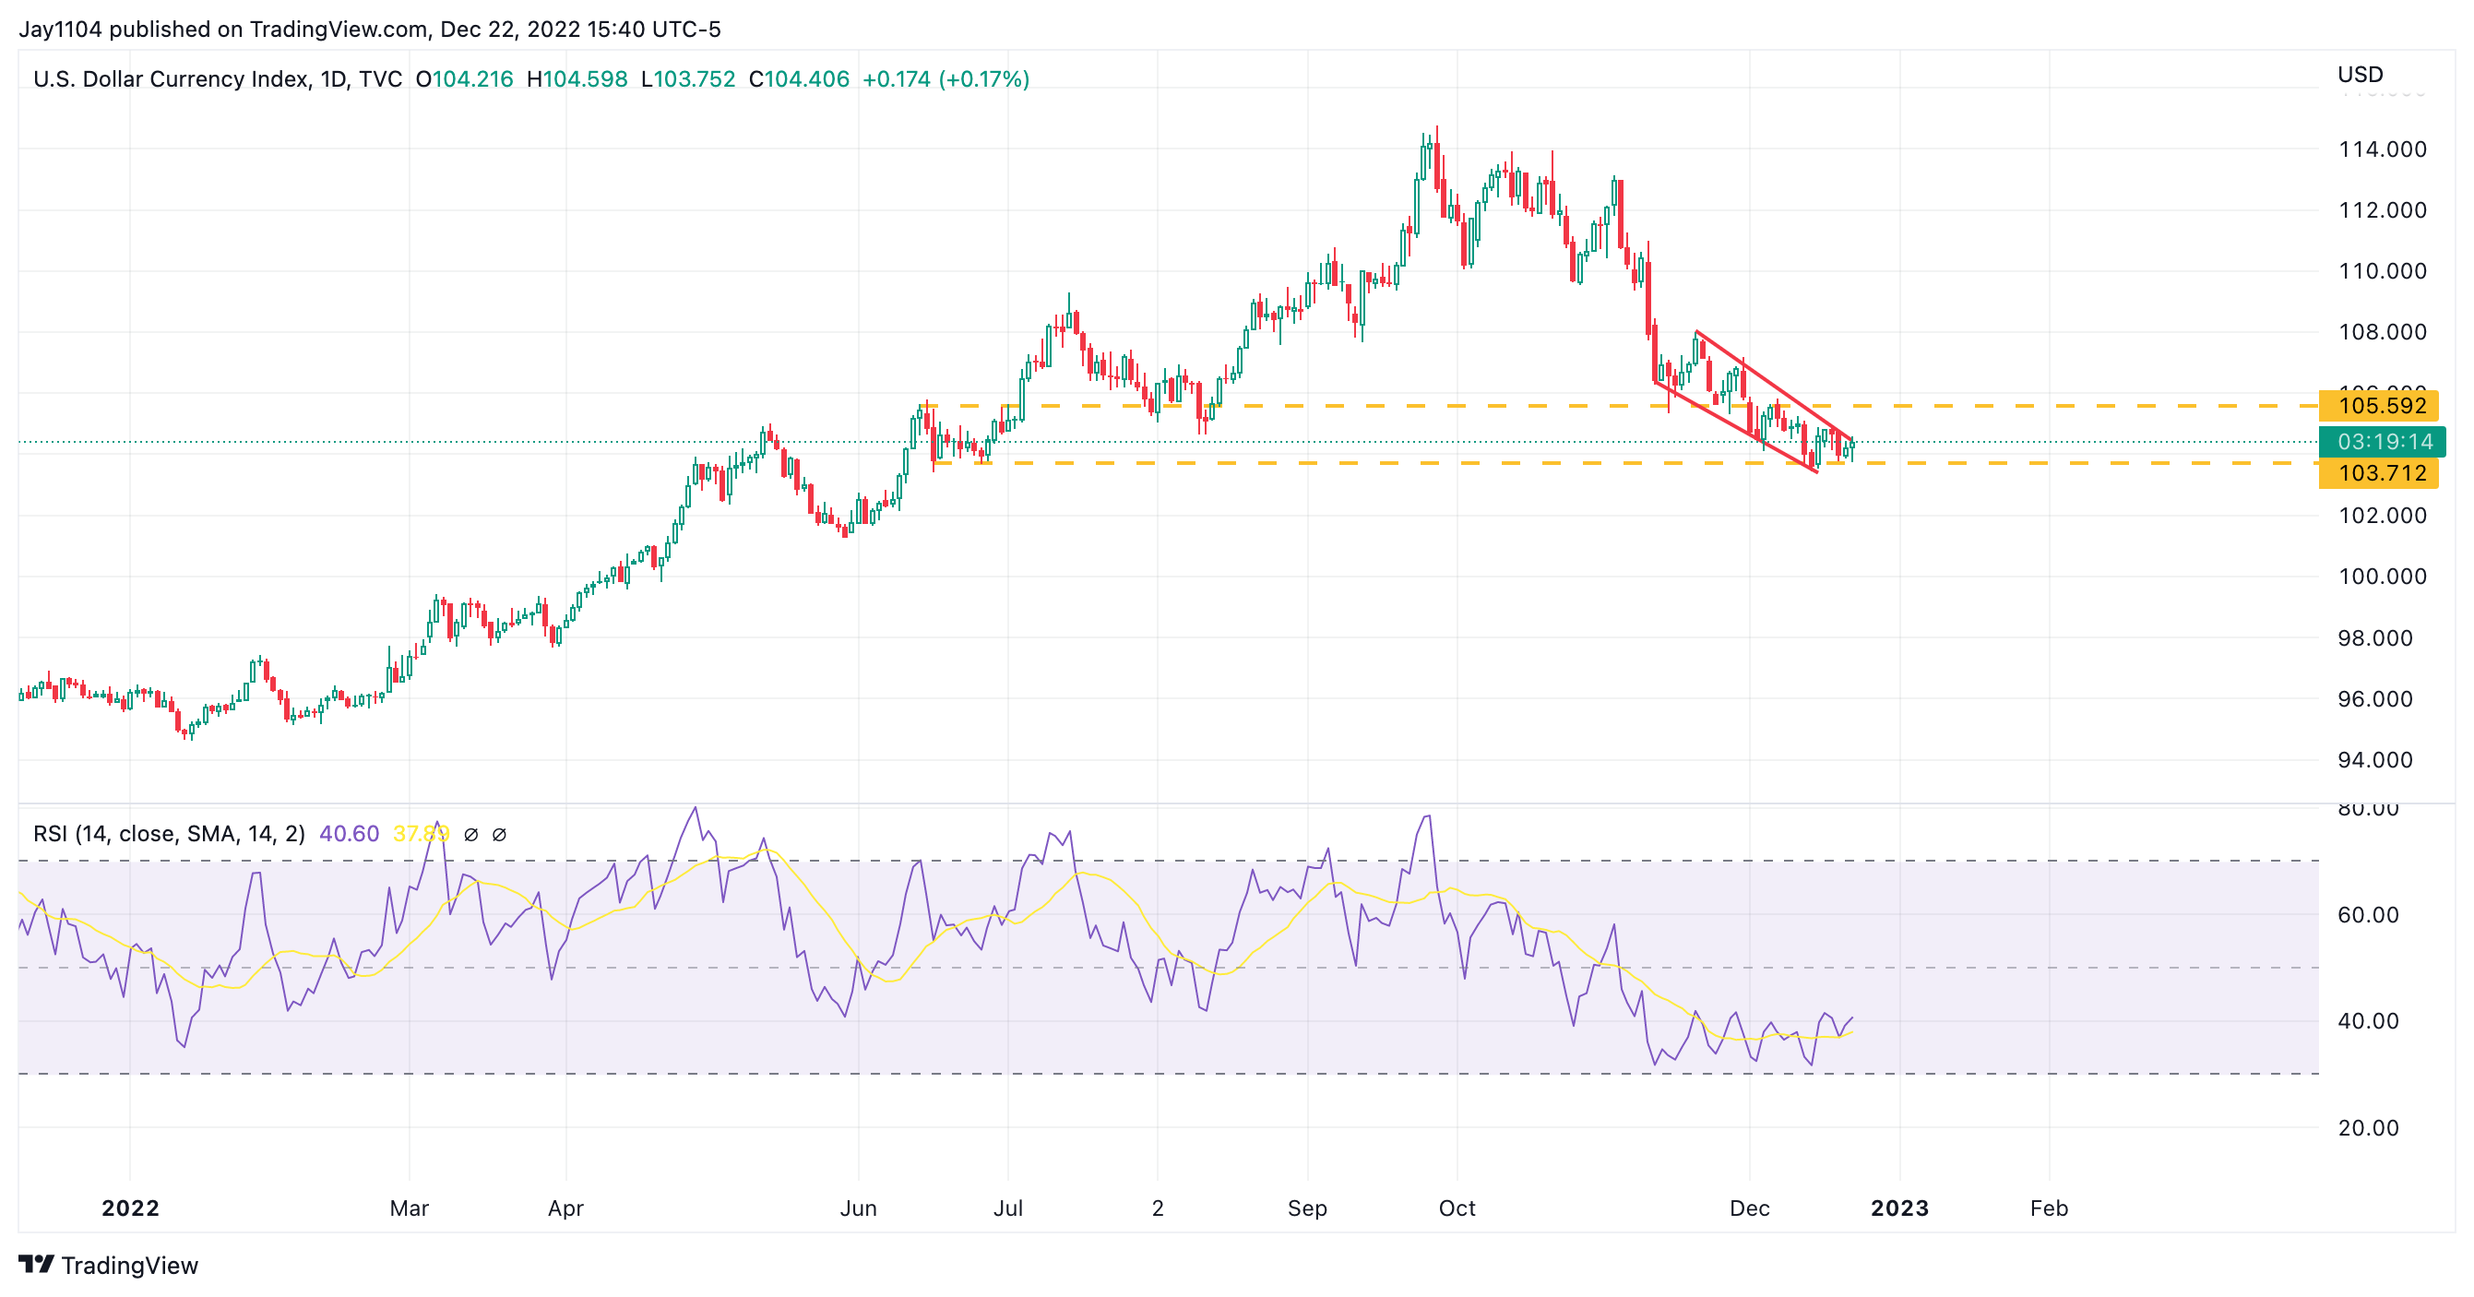
Task: Click the 114.000 price axis label
Action: [2382, 149]
